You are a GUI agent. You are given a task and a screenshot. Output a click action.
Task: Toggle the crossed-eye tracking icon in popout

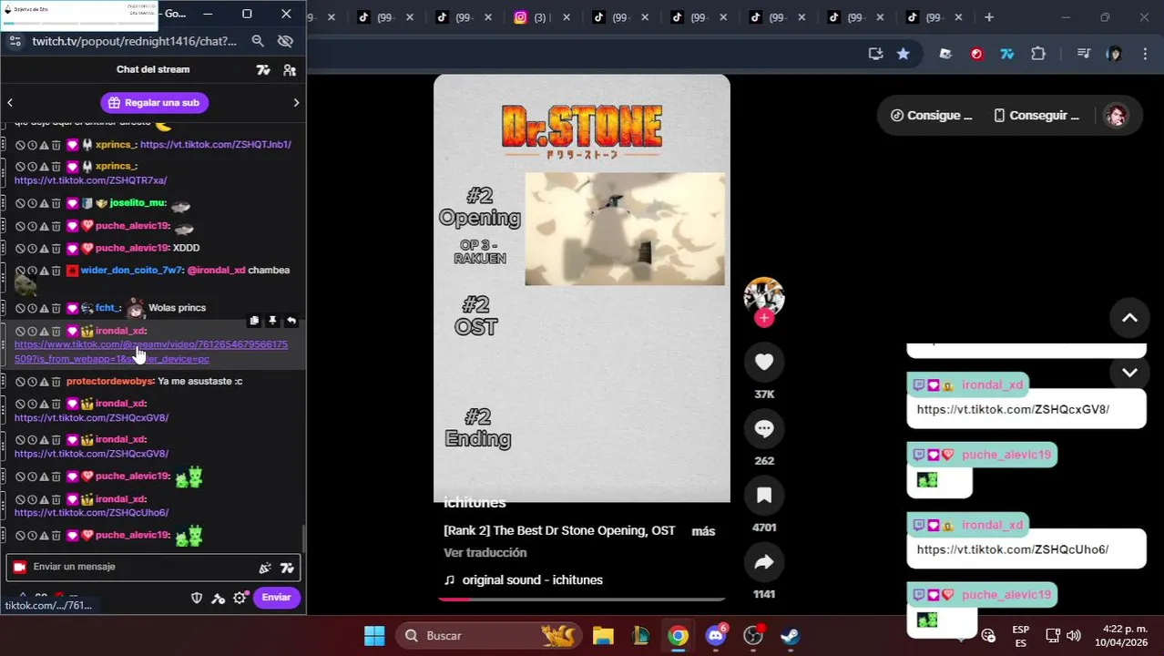tap(285, 41)
